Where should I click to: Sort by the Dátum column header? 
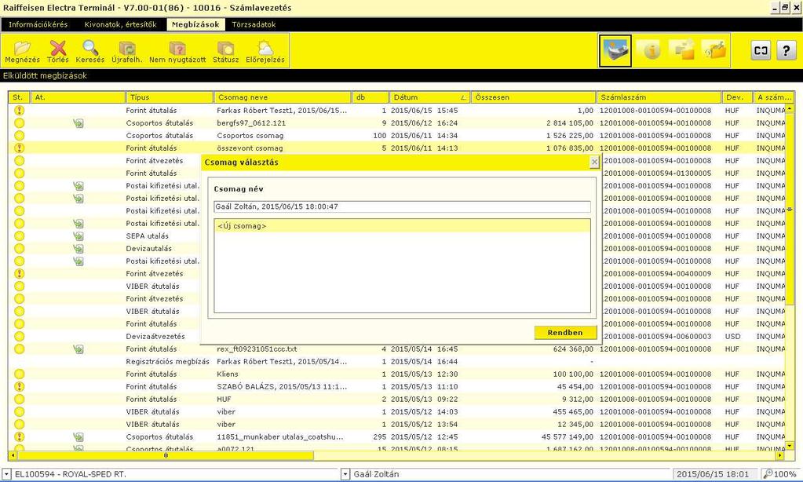(429, 97)
